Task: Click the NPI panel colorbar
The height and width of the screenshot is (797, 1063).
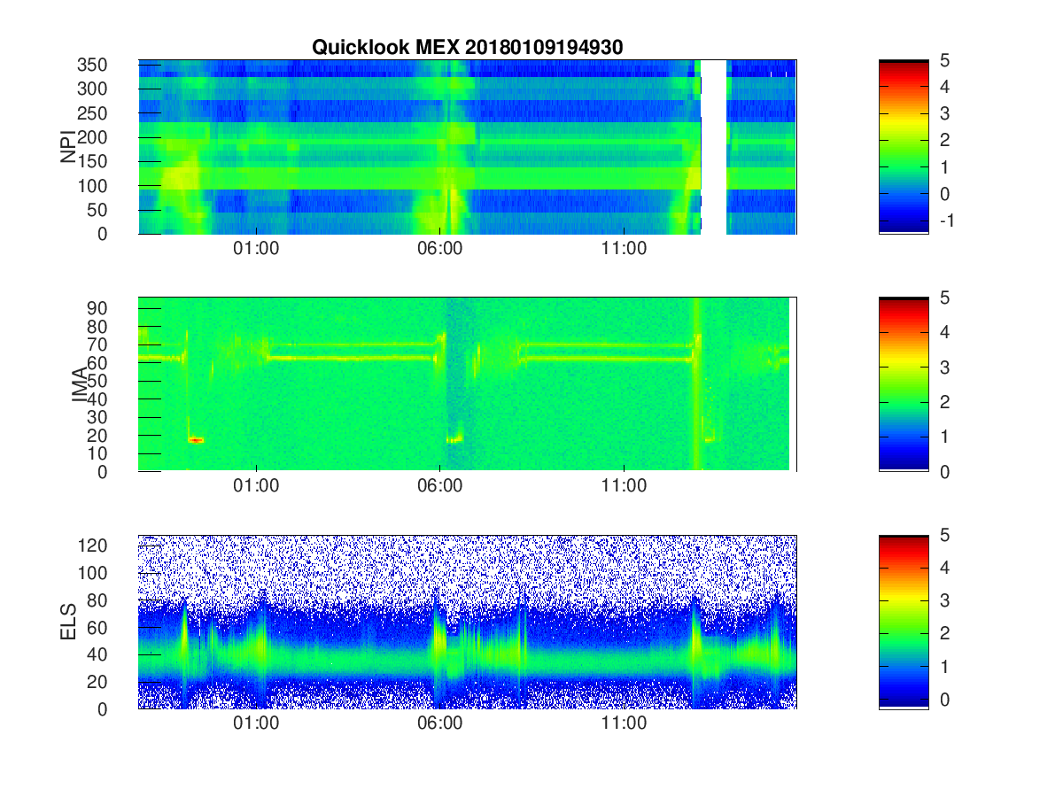Action: pos(904,147)
